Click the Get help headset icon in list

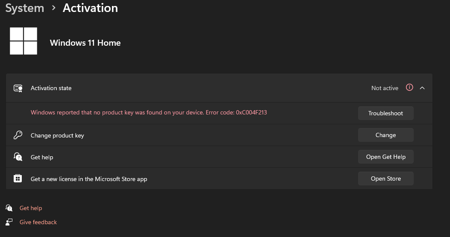tap(18, 157)
